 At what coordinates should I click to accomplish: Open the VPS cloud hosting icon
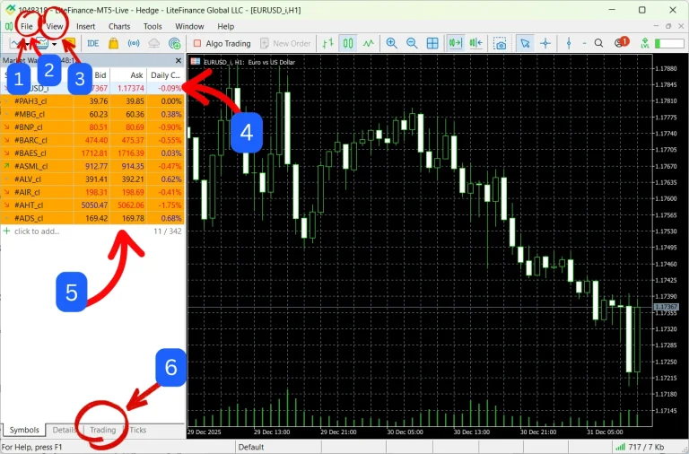coord(153,43)
